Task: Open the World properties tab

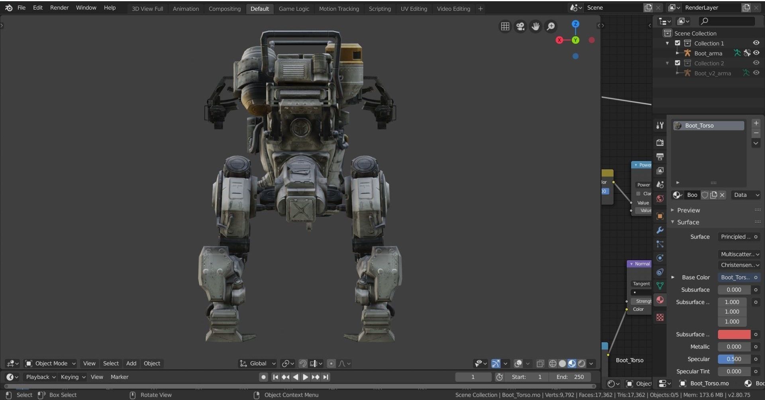Action: (660, 199)
